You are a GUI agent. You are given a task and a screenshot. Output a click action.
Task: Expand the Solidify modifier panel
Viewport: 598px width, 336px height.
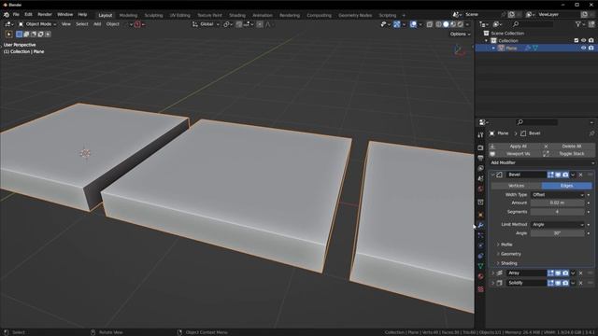coord(492,283)
